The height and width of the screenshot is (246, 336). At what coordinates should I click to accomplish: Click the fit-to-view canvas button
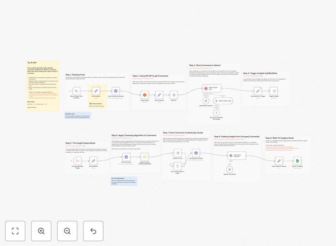[x=15, y=231]
